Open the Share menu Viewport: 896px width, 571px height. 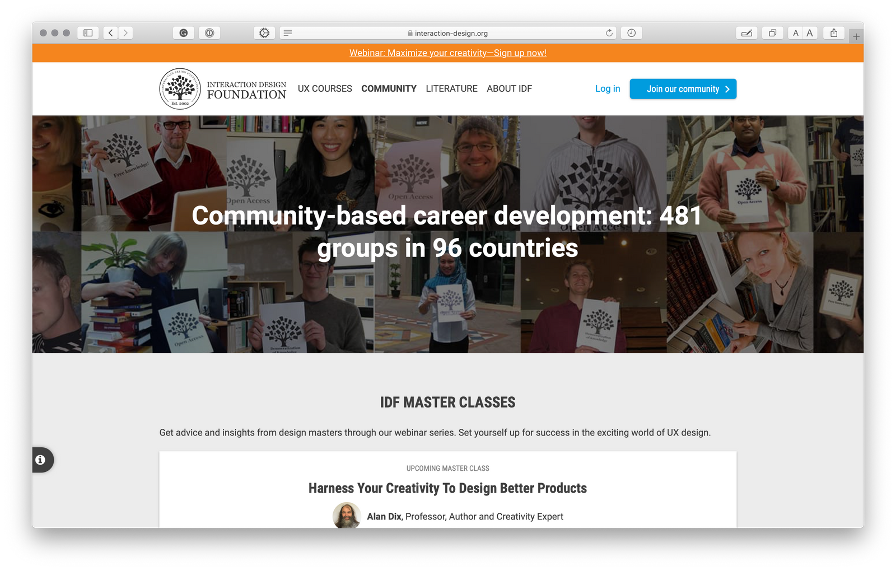coord(834,33)
